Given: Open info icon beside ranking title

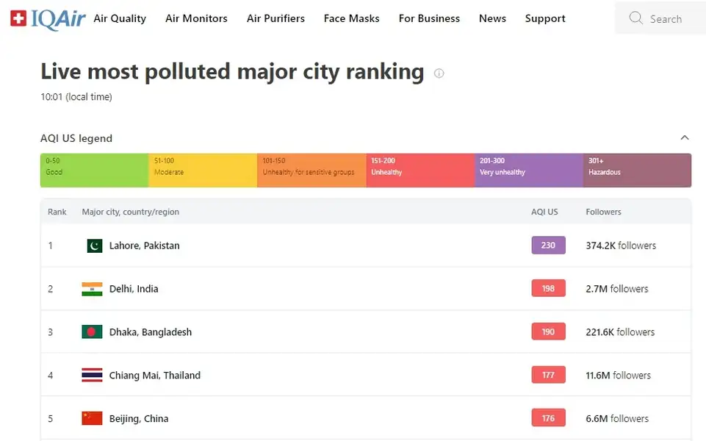Looking at the screenshot, I should pos(439,73).
